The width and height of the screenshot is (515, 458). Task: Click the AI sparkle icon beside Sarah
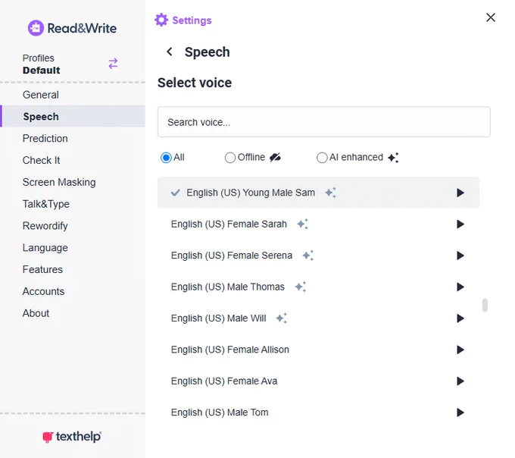click(x=302, y=224)
